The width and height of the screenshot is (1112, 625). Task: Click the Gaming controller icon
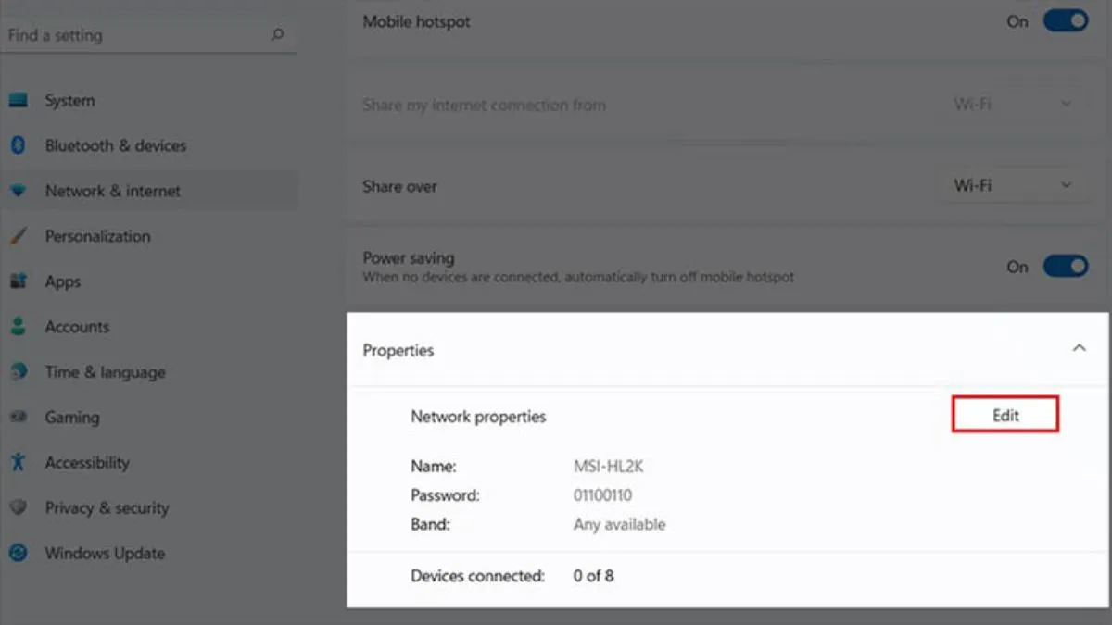18,418
